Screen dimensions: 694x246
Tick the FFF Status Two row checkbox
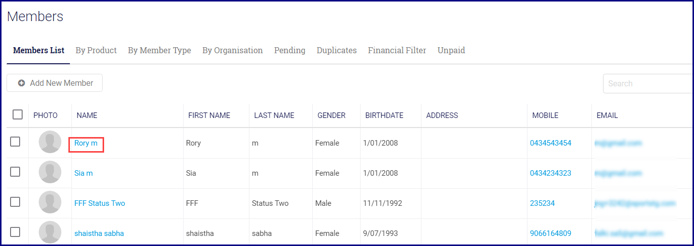[15, 202]
